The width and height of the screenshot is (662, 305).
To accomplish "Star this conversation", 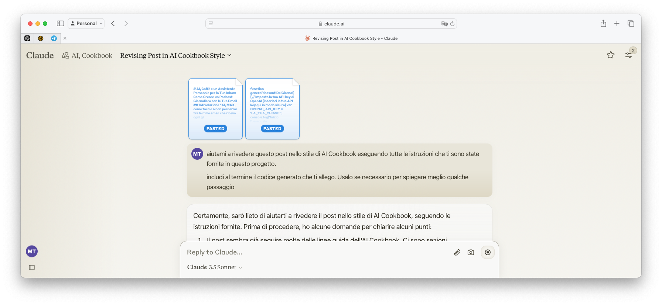I will (611, 55).
